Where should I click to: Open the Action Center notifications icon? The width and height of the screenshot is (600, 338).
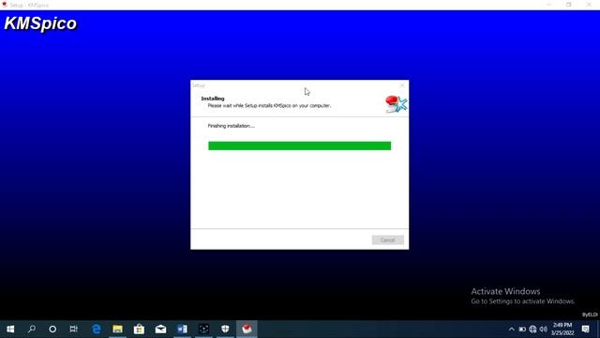[585, 329]
